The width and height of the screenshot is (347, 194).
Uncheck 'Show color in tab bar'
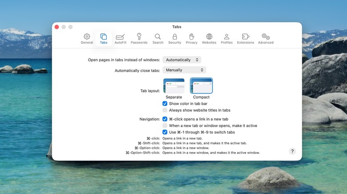click(x=165, y=104)
